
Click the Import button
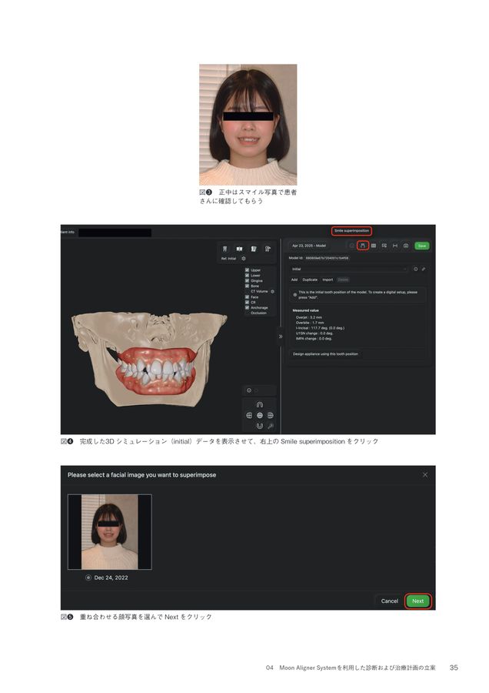tap(328, 280)
